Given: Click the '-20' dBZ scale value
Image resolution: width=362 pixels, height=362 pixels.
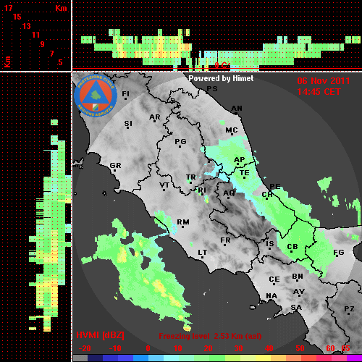Looking at the screenshot, I should (85, 348).
